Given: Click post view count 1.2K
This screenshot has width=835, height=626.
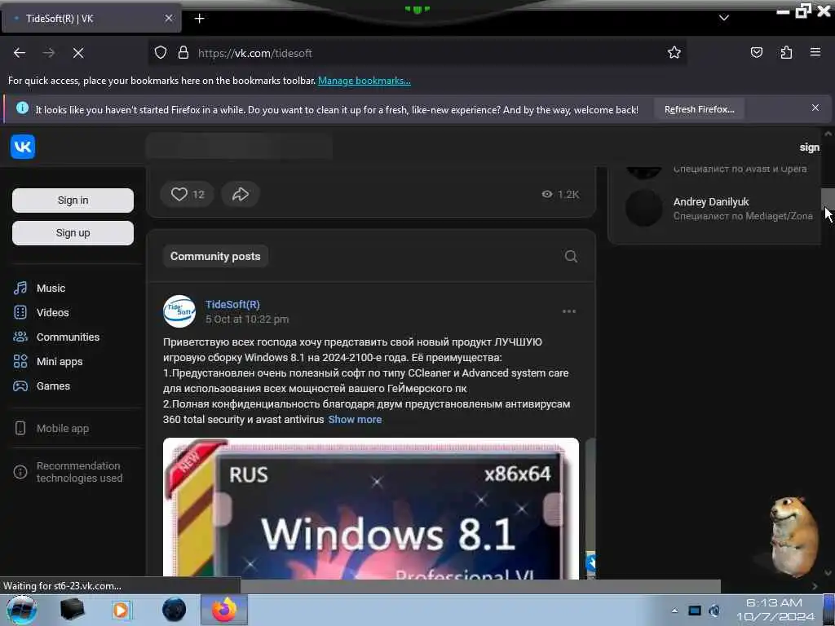Looking at the screenshot, I should click(560, 194).
